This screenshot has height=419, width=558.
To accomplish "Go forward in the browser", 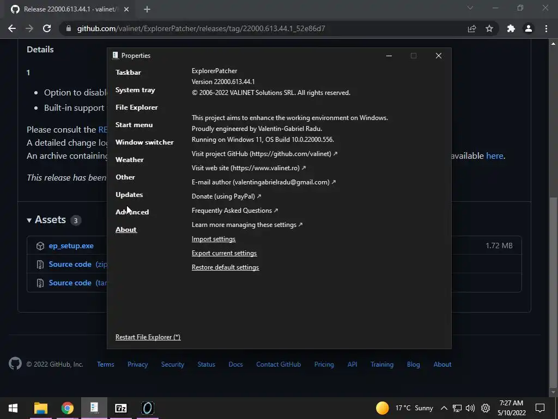I will tap(29, 28).
